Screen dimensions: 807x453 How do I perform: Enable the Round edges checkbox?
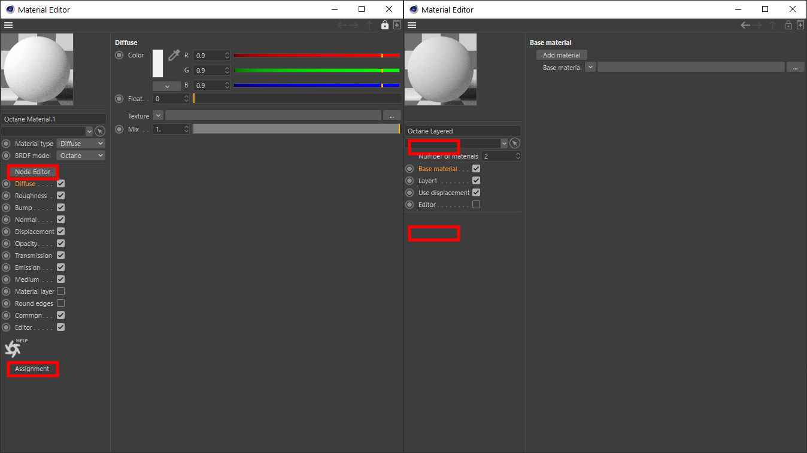pyautogui.click(x=60, y=303)
